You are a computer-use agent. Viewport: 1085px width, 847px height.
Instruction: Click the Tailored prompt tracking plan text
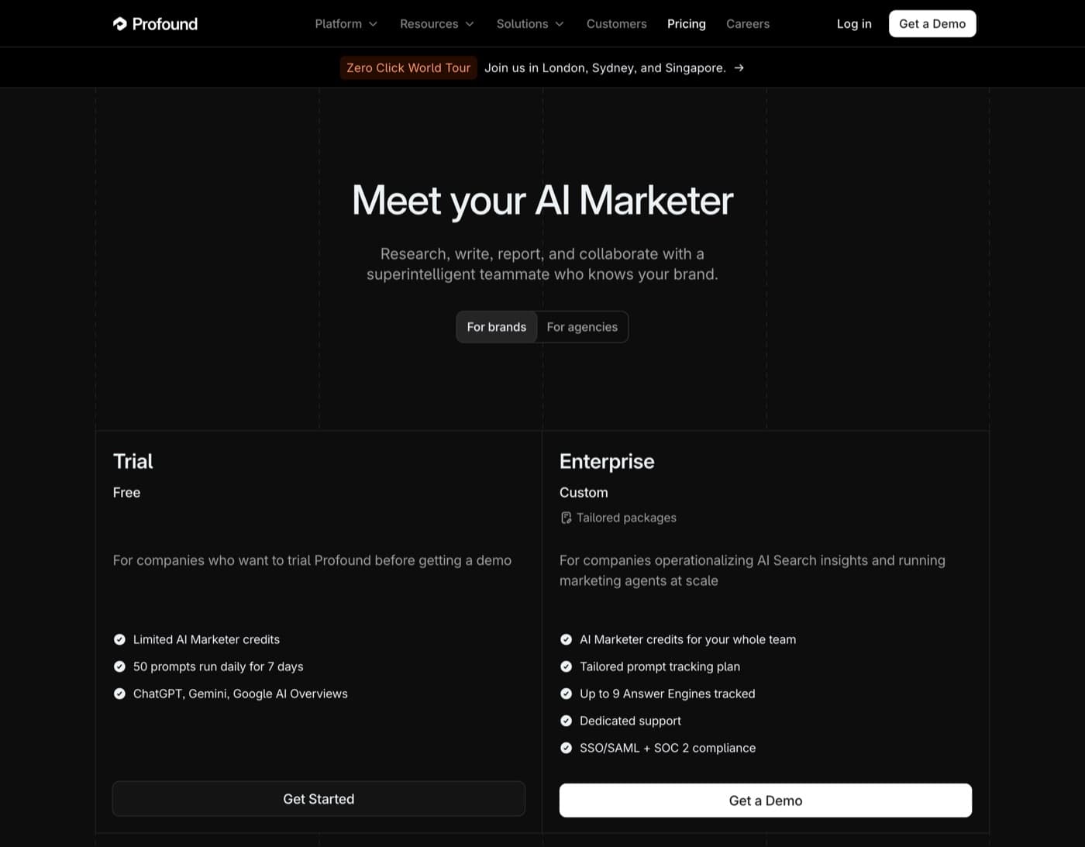[x=660, y=666]
